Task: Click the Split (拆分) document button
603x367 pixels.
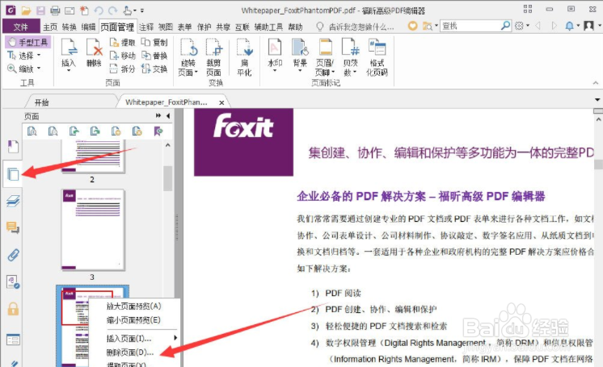Action: (x=122, y=69)
